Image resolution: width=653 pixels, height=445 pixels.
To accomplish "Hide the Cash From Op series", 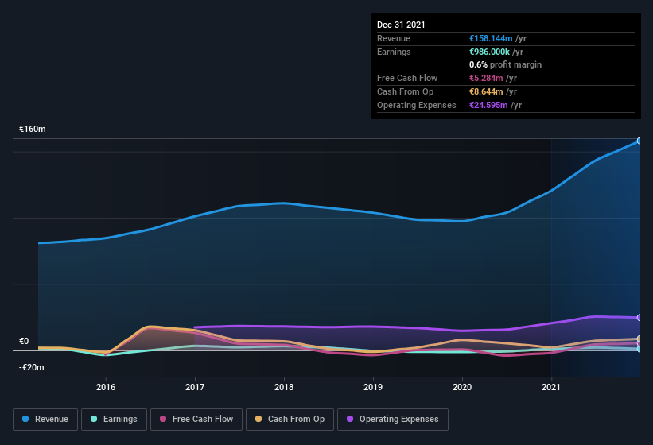I will click(290, 420).
